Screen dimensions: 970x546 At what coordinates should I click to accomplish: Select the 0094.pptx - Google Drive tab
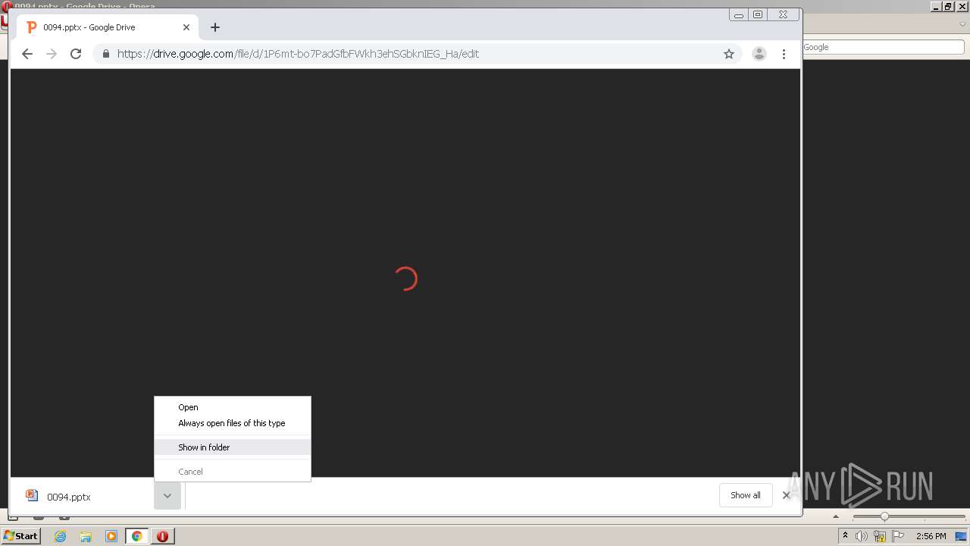coord(108,27)
